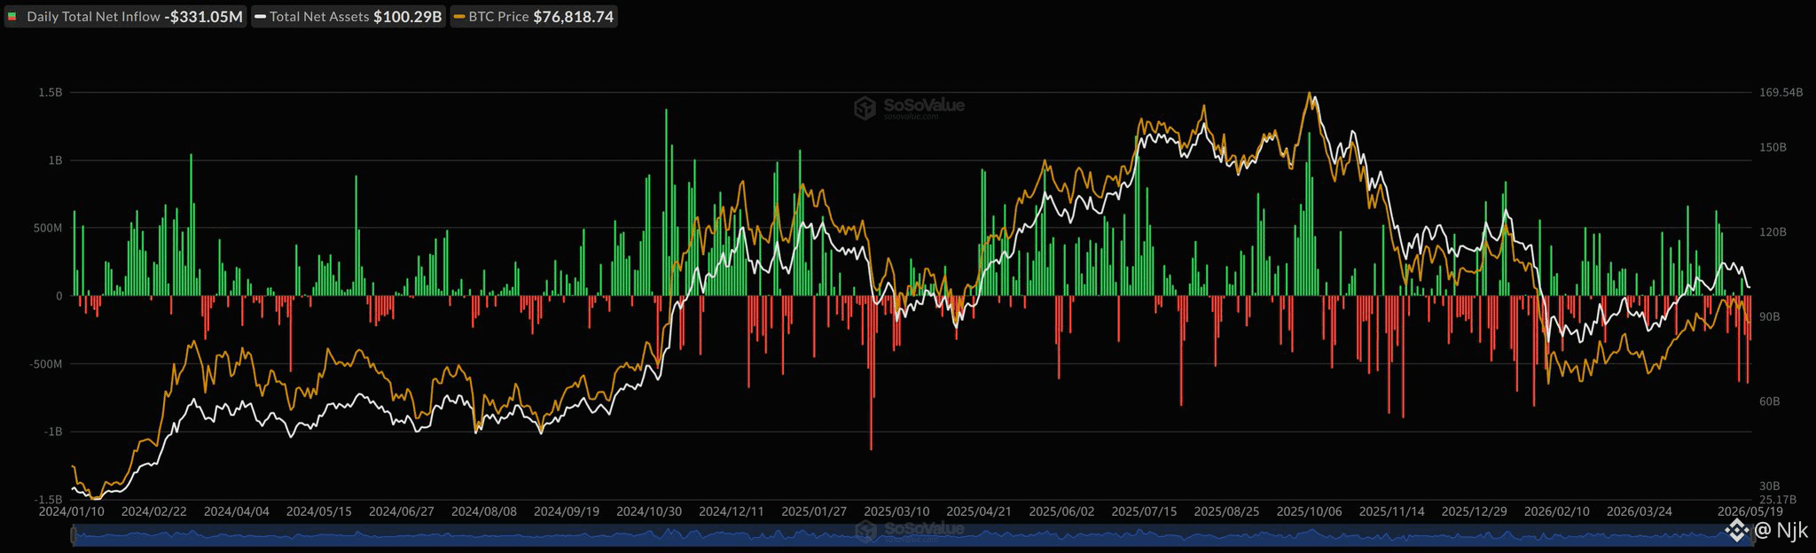Click the 2025/10/06 date label

pyautogui.click(x=1309, y=512)
